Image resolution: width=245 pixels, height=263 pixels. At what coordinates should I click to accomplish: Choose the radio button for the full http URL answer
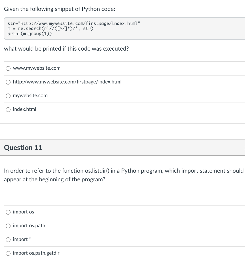(x=8, y=82)
